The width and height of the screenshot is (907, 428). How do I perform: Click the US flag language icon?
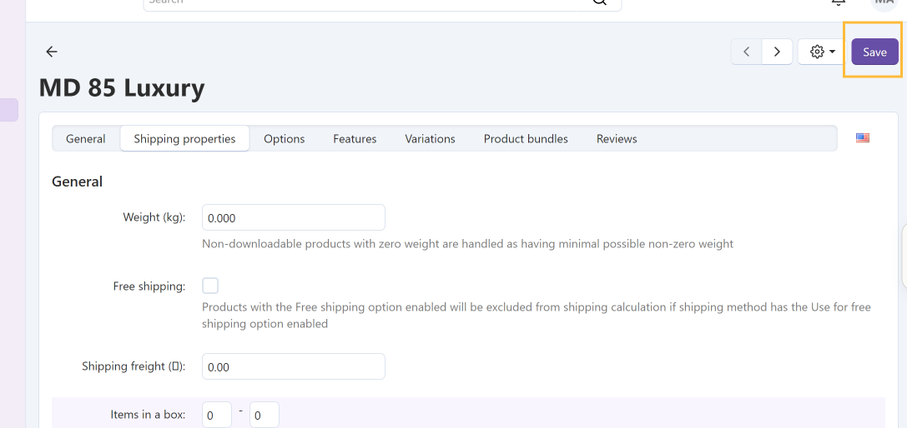tap(863, 138)
